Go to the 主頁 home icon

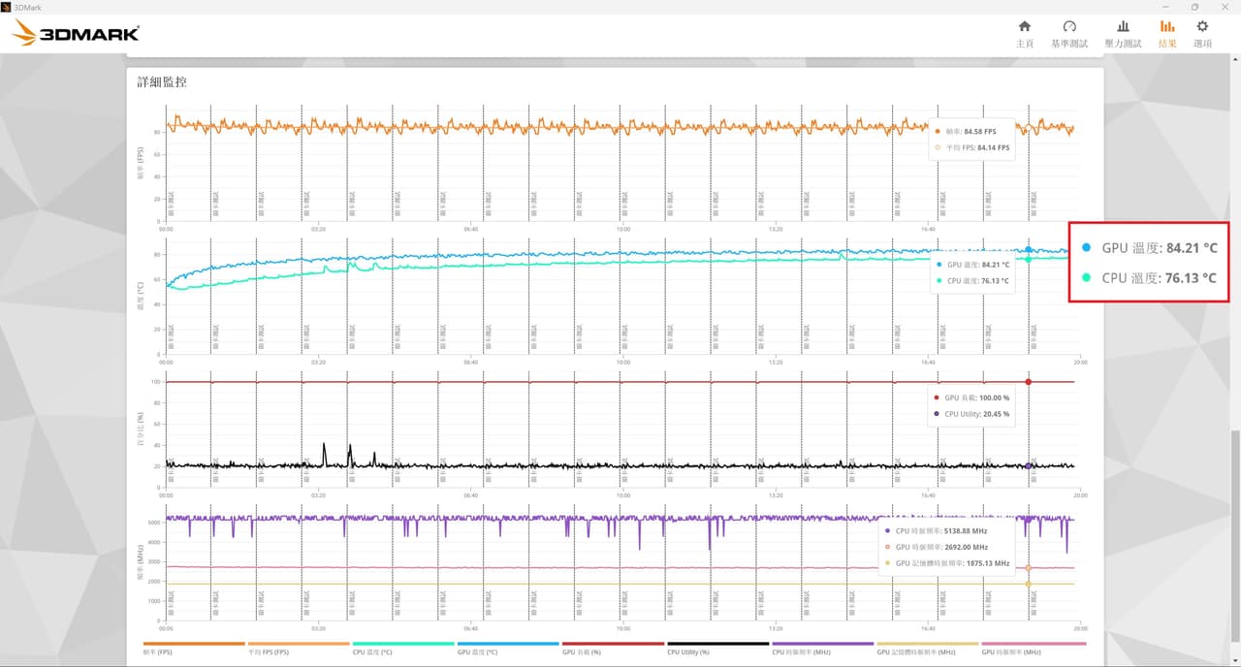[1024, 34]
